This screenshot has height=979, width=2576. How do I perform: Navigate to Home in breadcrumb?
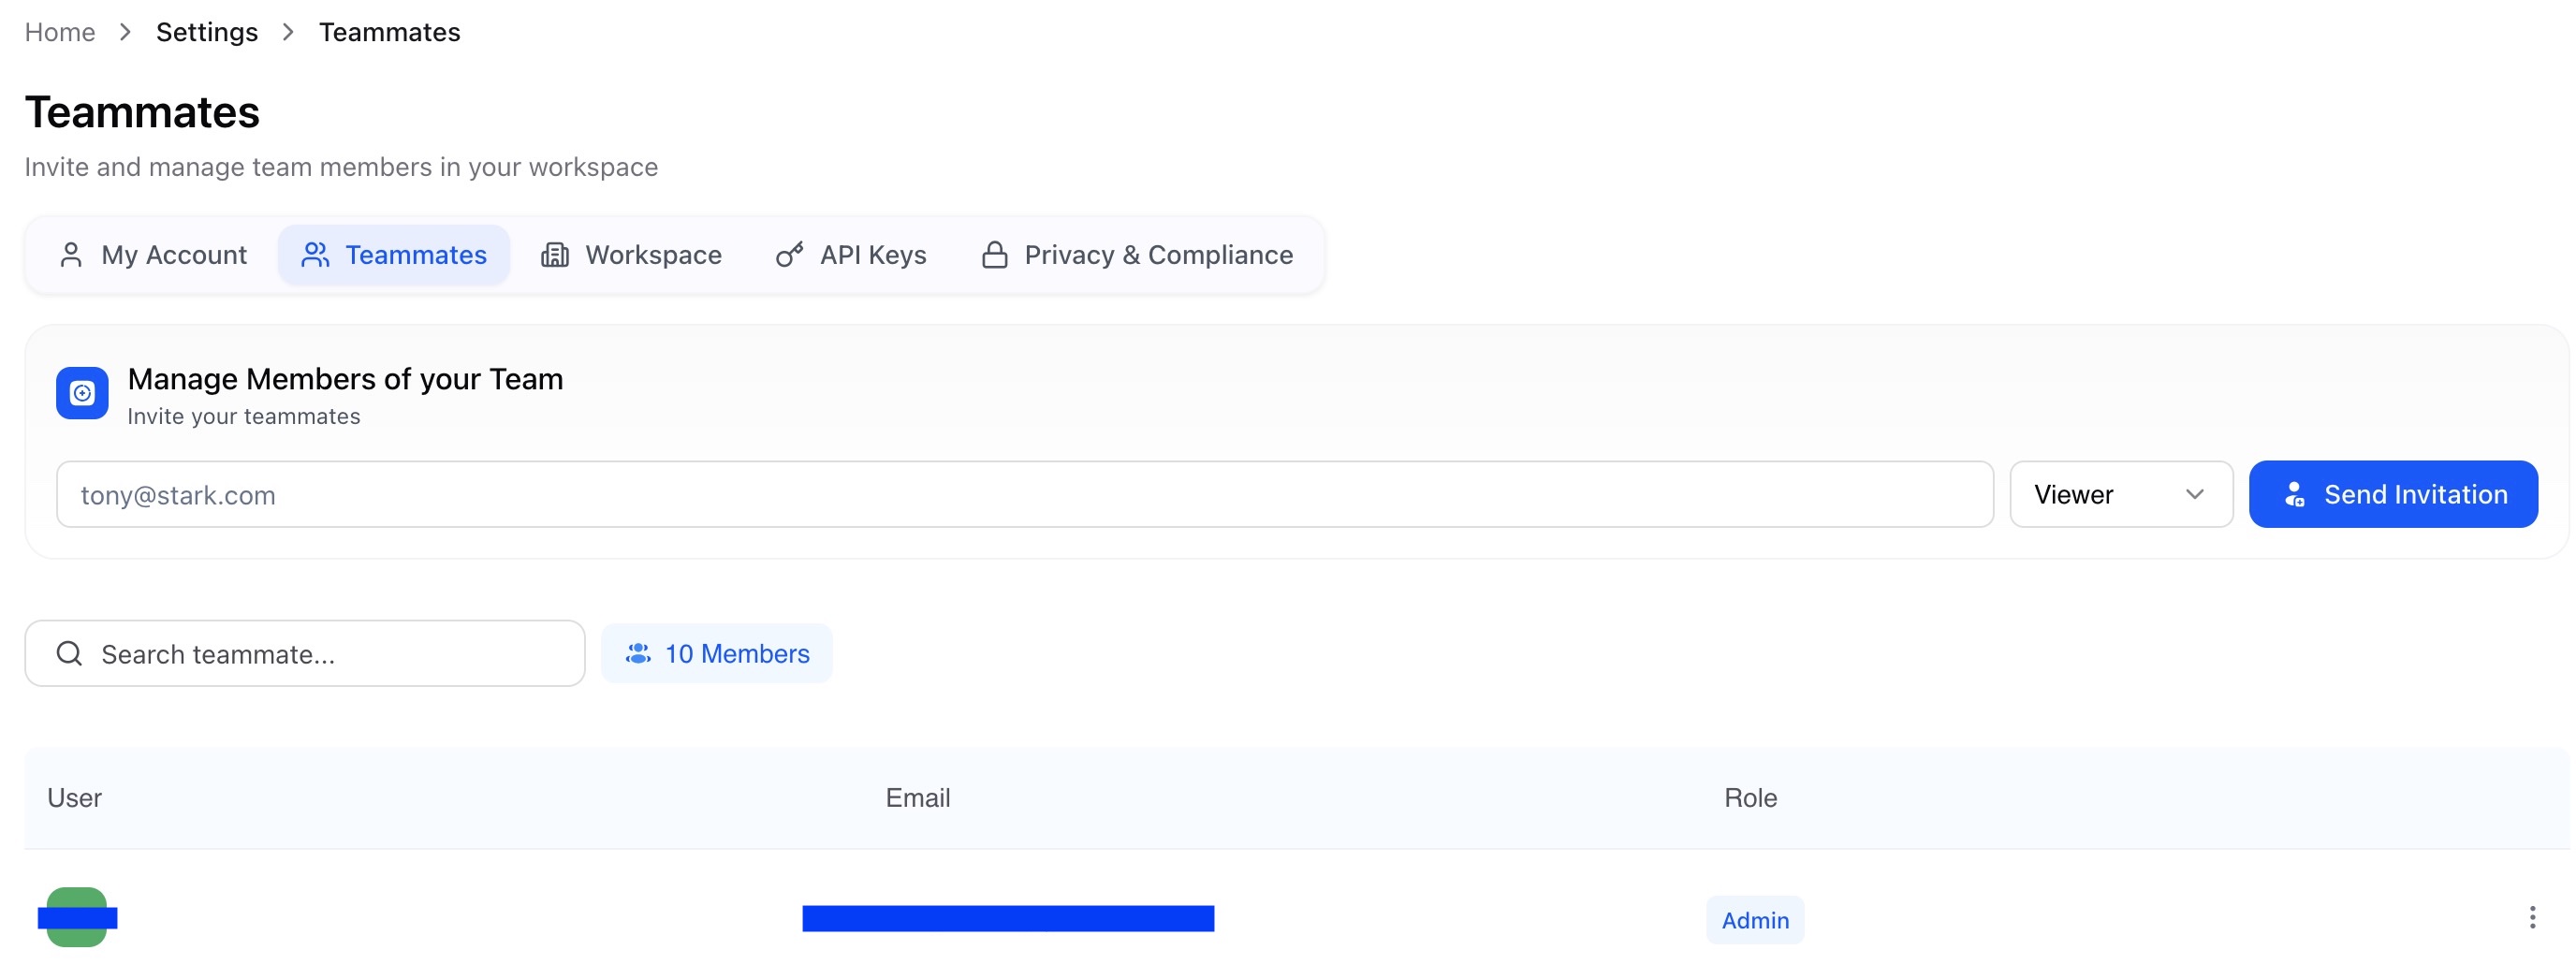60,32
